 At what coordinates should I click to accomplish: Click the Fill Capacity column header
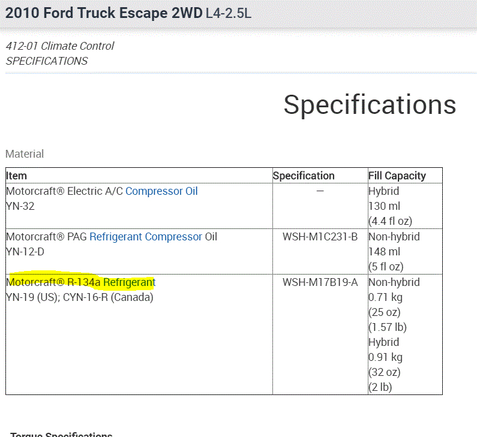coord(397,176)
